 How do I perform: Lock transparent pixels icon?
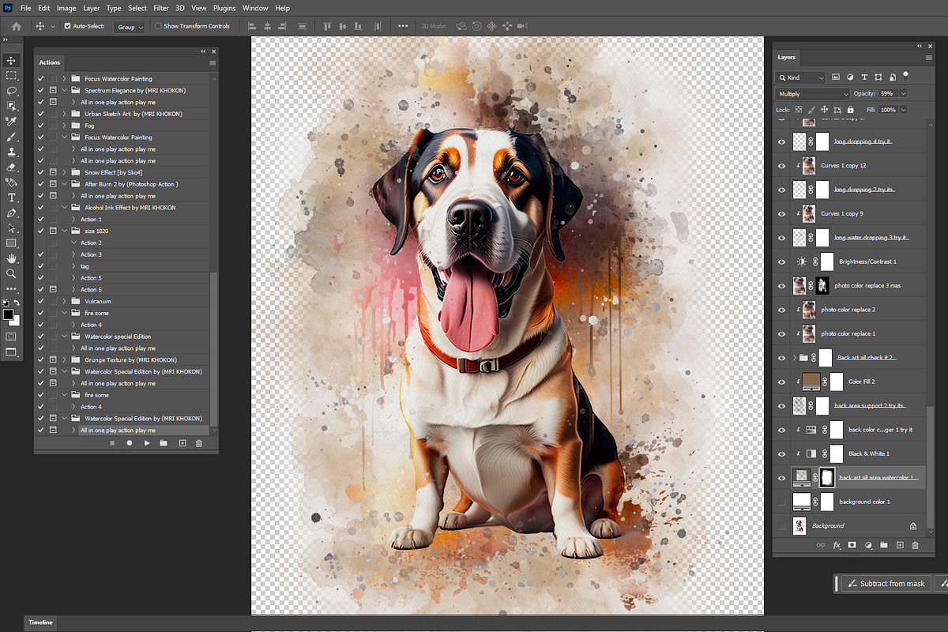pyautogui.click(x=799, y=110)
